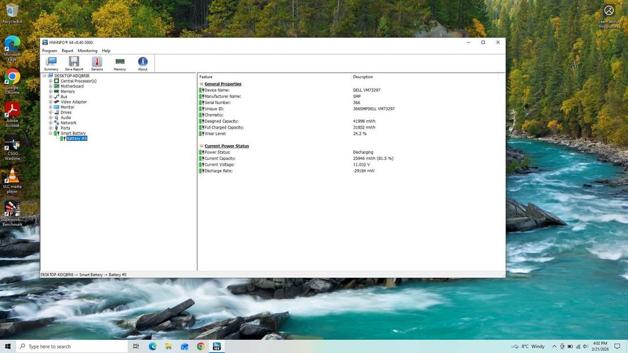Viewport: 628px width, 353px height.
Task: Select Video Adapter in the tree
Action: point(73,102)
